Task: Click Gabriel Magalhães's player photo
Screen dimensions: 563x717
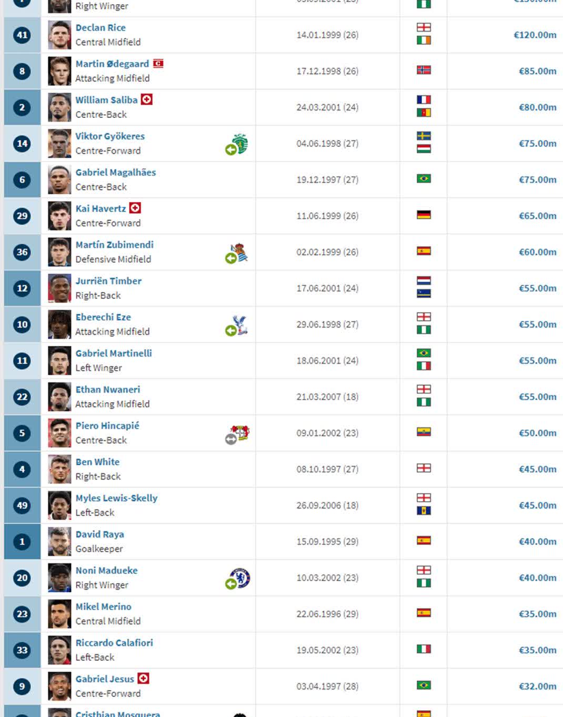Action: [x=59, y=180]
